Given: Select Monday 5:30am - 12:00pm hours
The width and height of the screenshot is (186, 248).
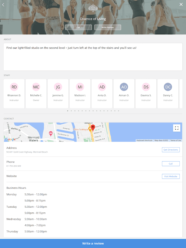Looking at the screenshot, I should pos(36,194).
